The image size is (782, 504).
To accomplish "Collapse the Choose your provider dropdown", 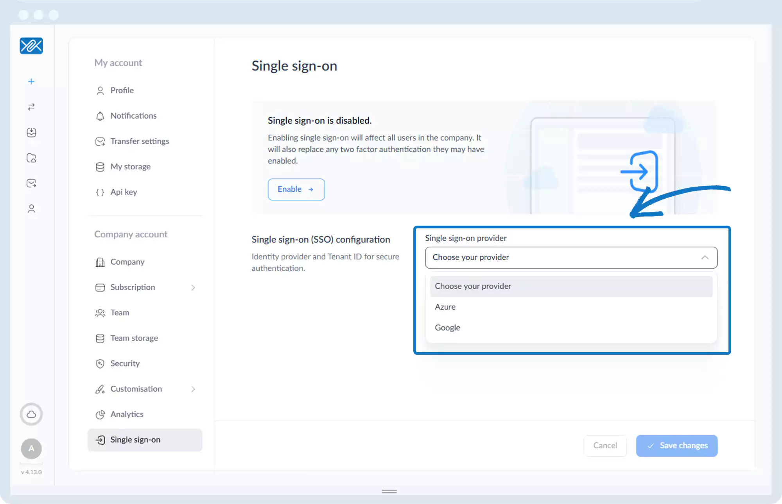I will (705, 258).
